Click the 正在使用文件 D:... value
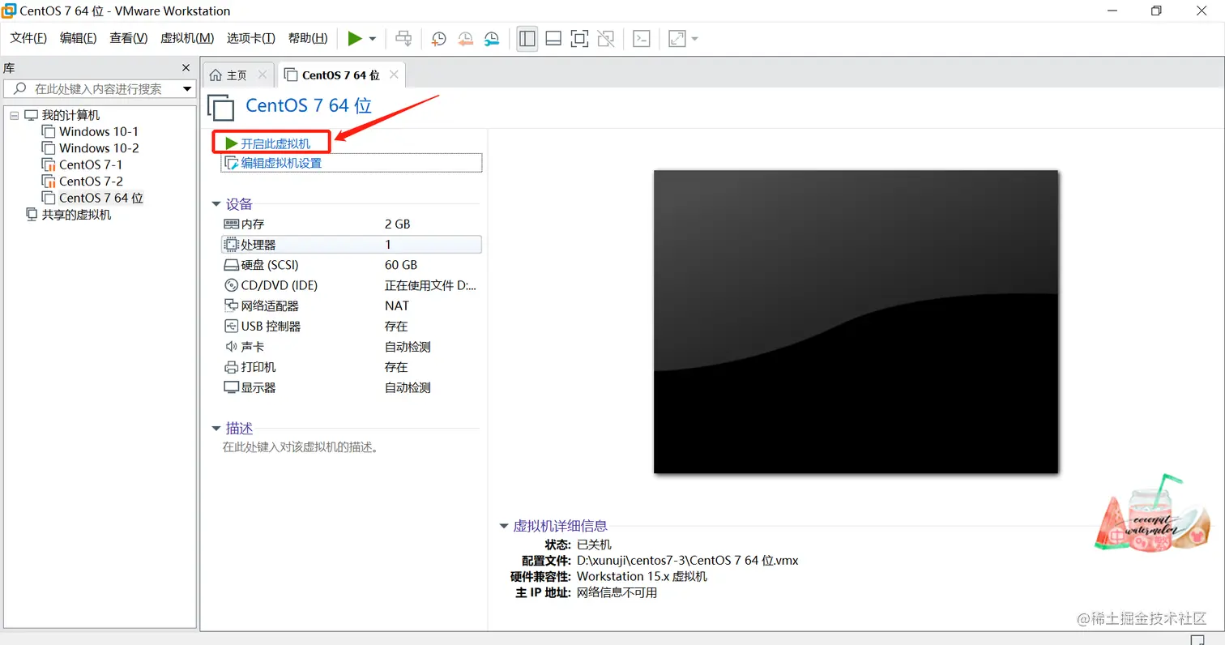Viewport: 1225px width, 645px height. 431,285
